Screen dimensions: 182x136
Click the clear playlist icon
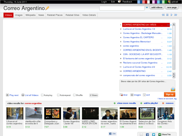click(x=121, y=95)
